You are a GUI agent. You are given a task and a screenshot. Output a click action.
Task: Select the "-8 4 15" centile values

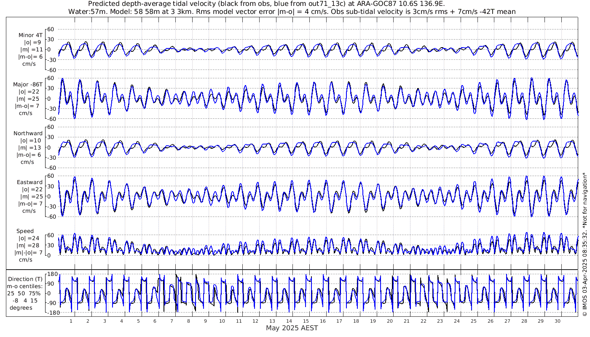(x=25, y=300)
